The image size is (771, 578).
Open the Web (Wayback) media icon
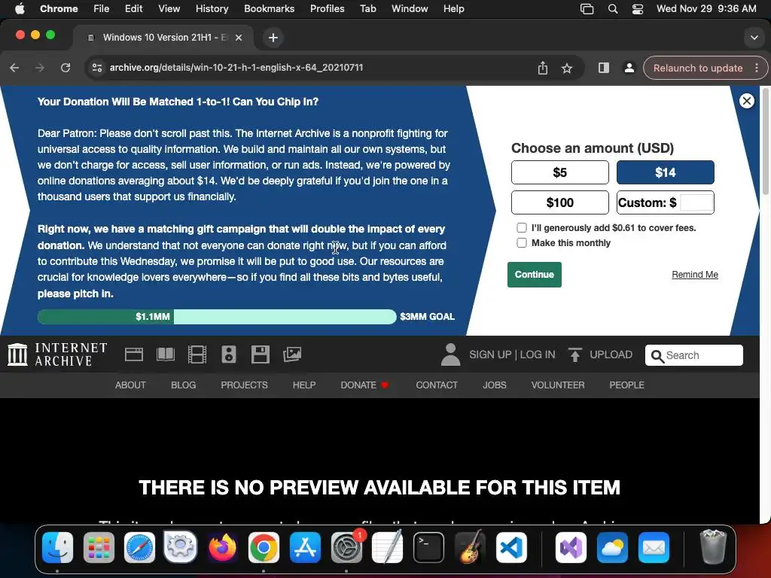(134, 354)
